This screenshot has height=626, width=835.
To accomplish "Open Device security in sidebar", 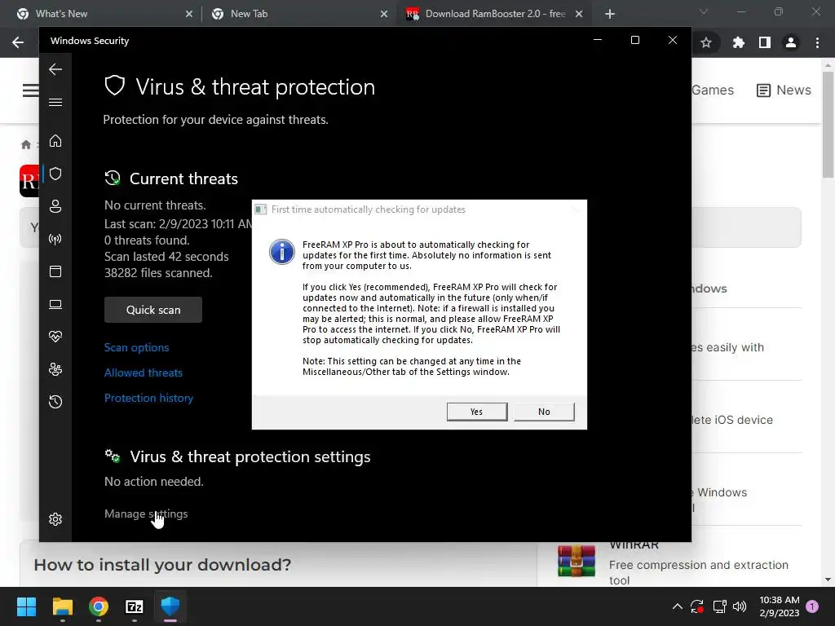I will pyautogui.click(x=55, y=304).
